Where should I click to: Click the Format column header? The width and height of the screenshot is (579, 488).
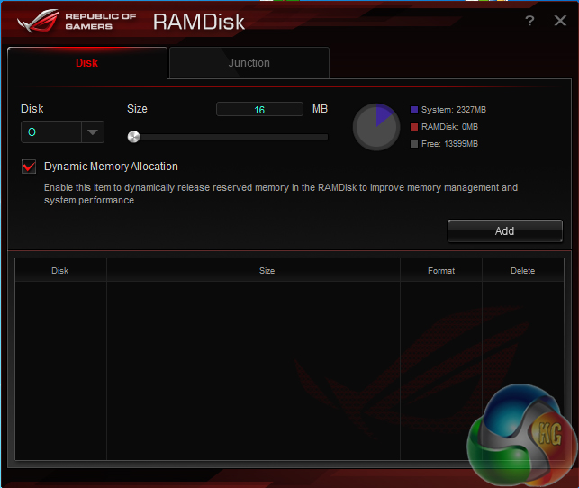[441, 271]
